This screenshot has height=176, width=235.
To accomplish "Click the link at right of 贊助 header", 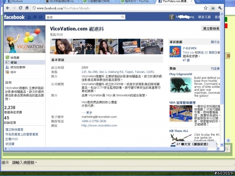I will [x=215, y=69].
